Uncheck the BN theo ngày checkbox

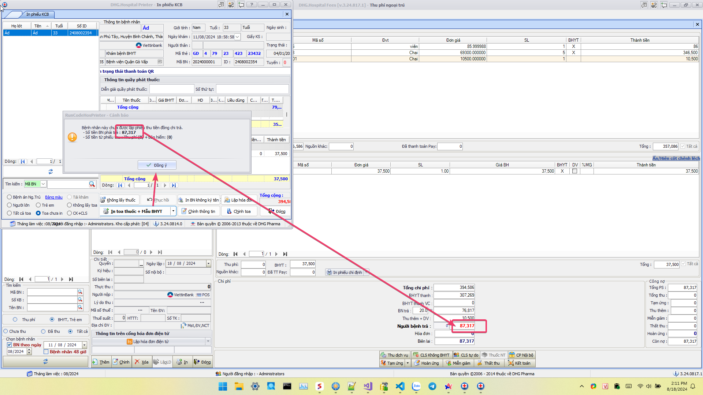tap(10, 345)
